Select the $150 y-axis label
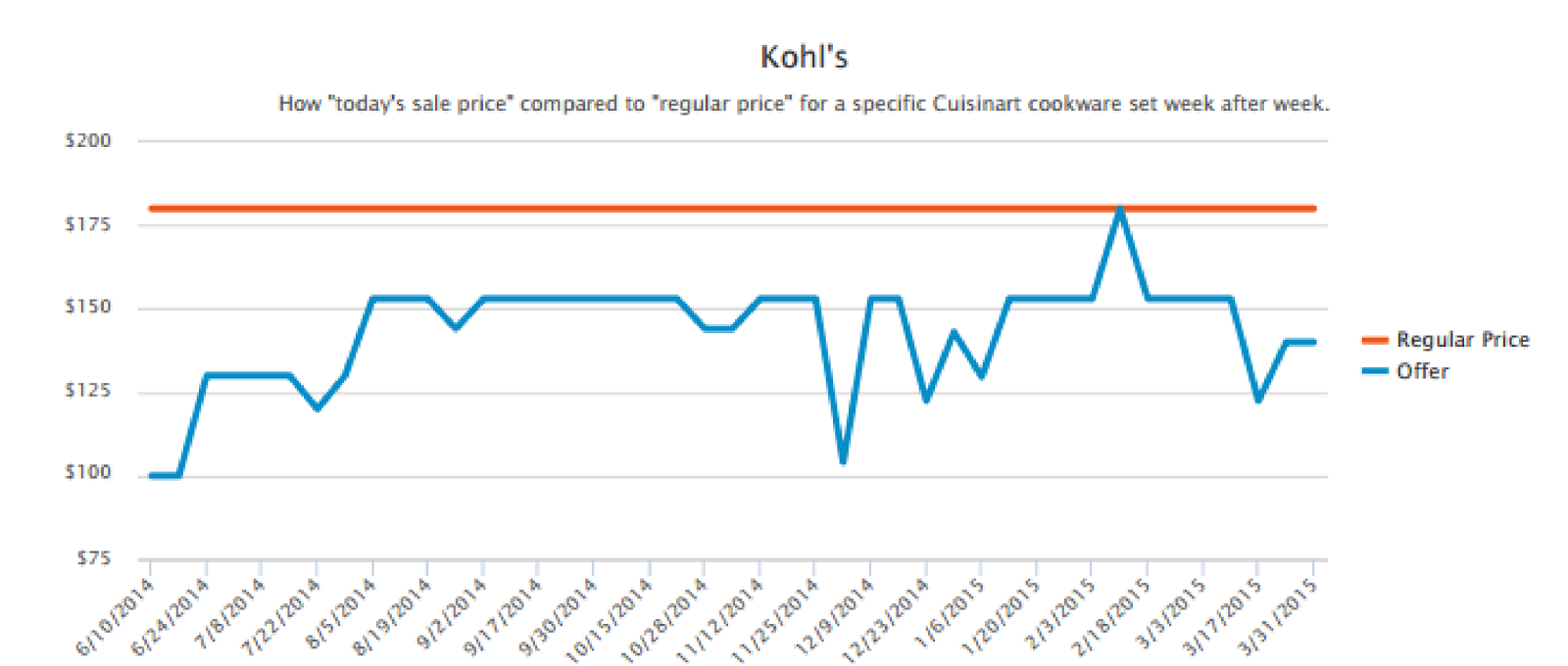 [88, 308]
